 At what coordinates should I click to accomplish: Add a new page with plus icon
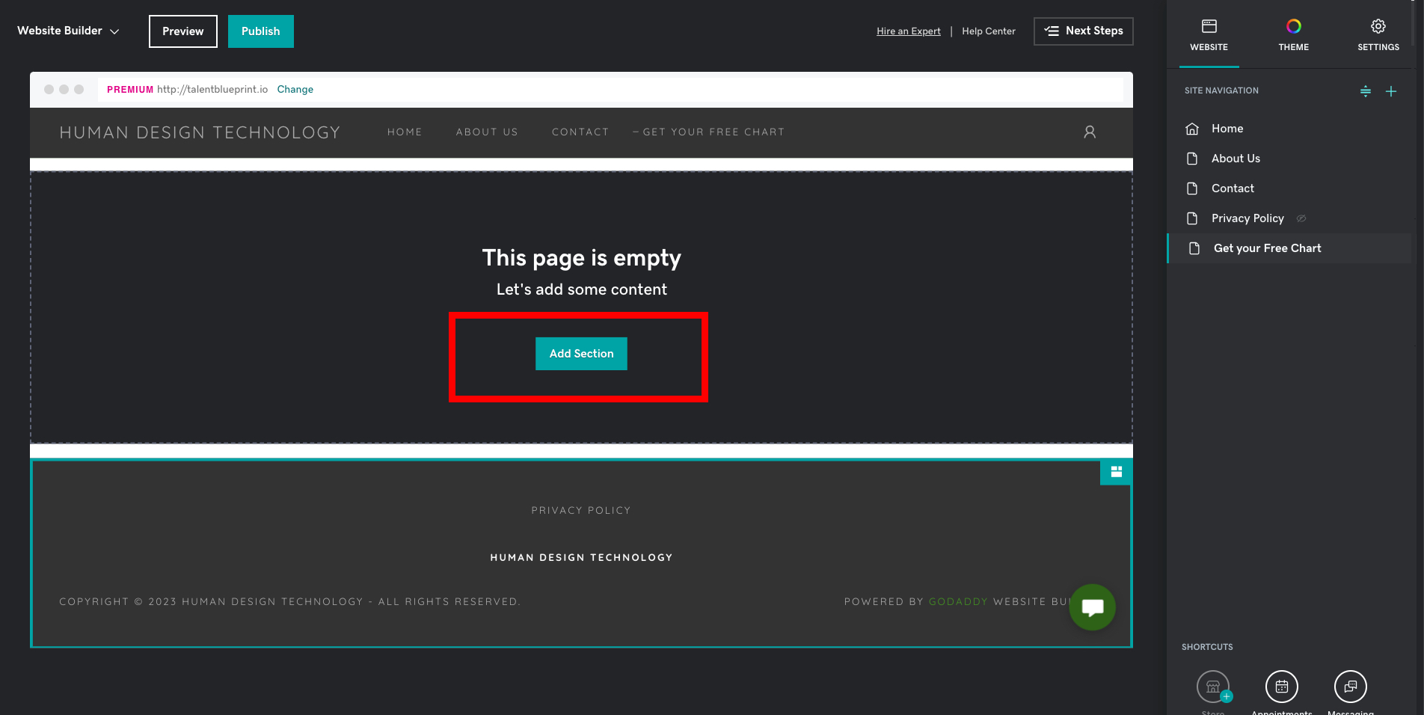[1390, 91]
